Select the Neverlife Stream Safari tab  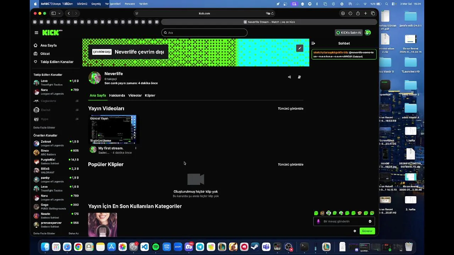[269, 22]
